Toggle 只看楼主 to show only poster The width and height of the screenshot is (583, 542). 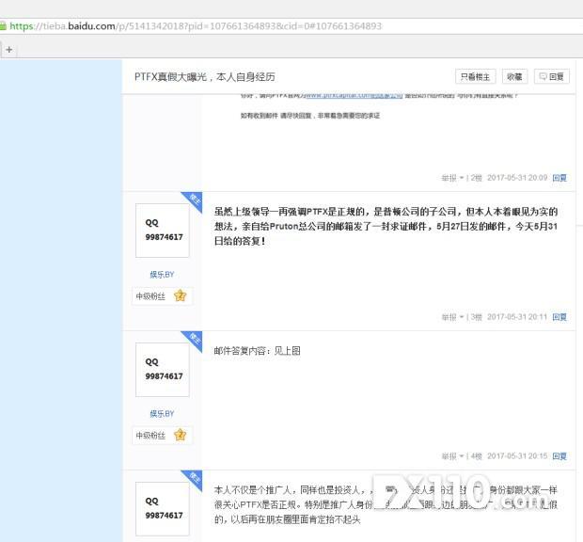point(476,76)
